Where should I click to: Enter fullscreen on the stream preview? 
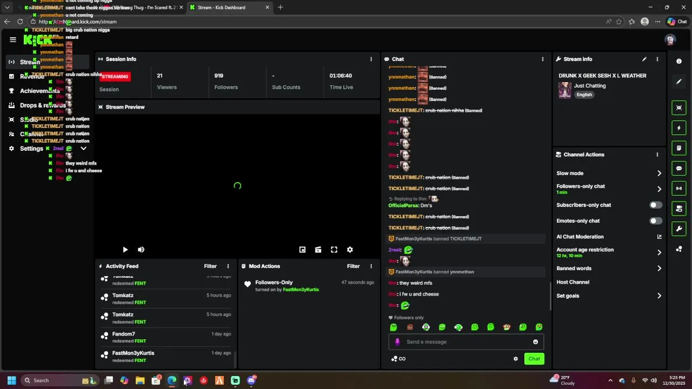pos(334,250)
